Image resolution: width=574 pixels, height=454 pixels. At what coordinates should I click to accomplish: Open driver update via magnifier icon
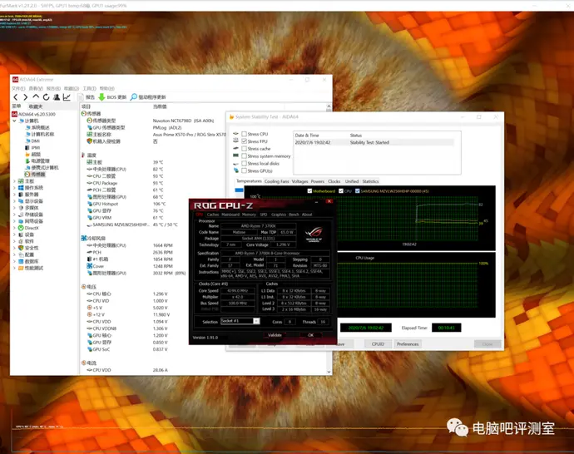tap(133, 97)
